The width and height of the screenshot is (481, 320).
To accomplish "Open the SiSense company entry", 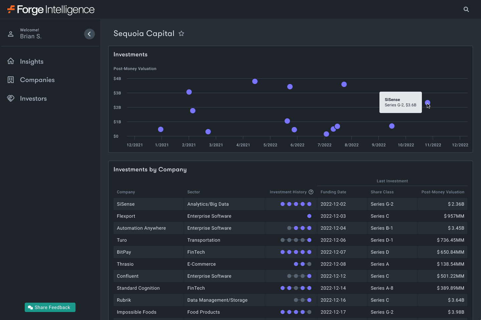I will (x=126, y=204).
